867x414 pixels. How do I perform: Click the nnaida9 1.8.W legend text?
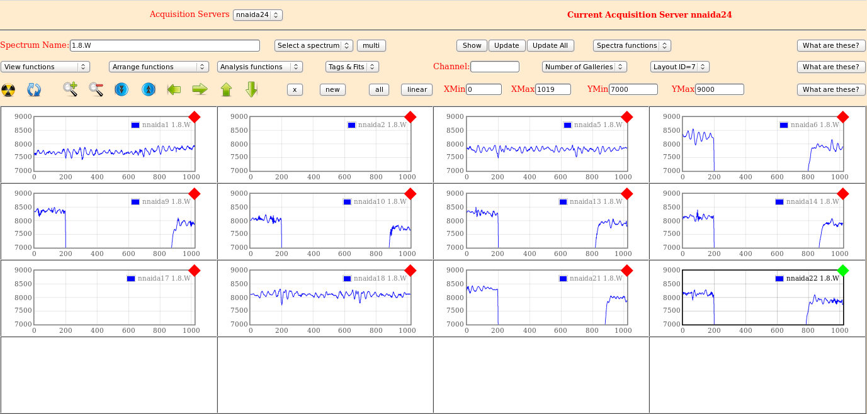(166, 202)
